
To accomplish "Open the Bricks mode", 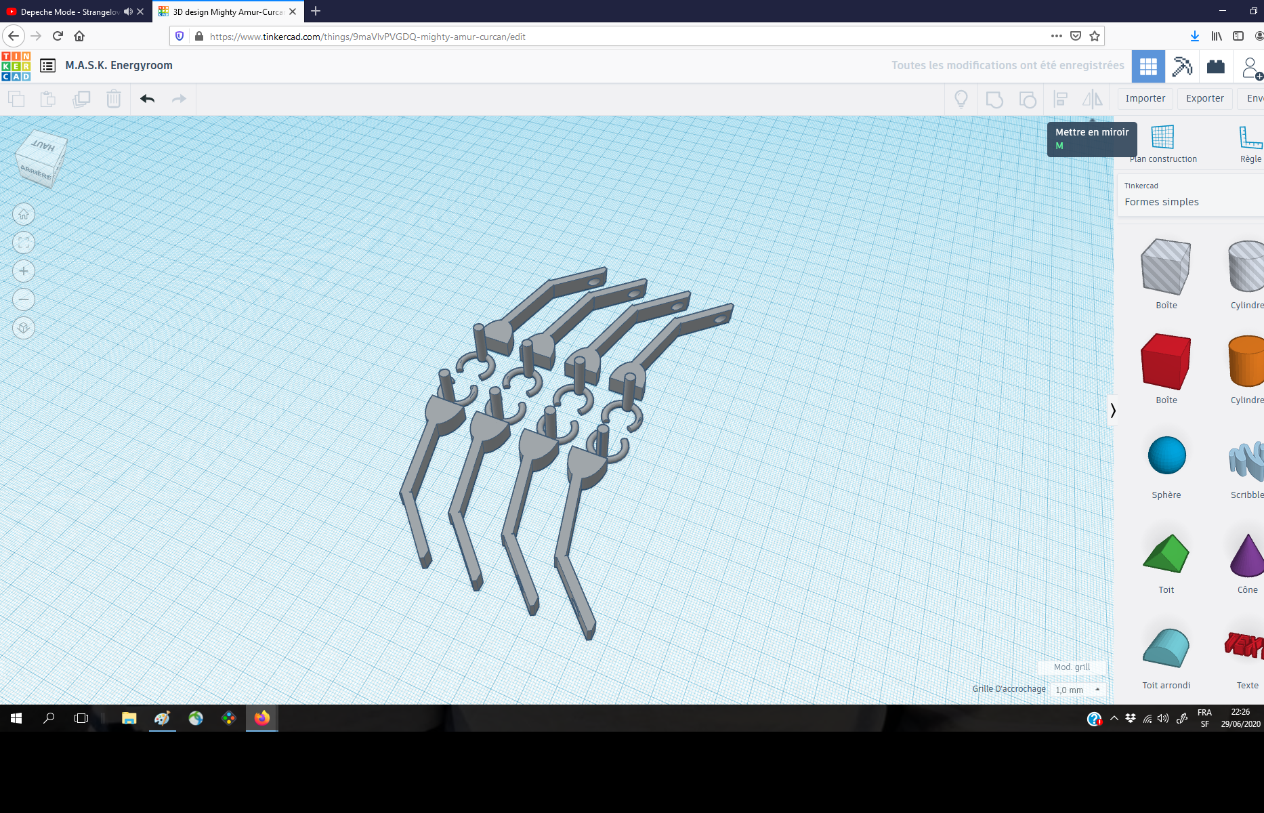I will tap(1216, 66).
